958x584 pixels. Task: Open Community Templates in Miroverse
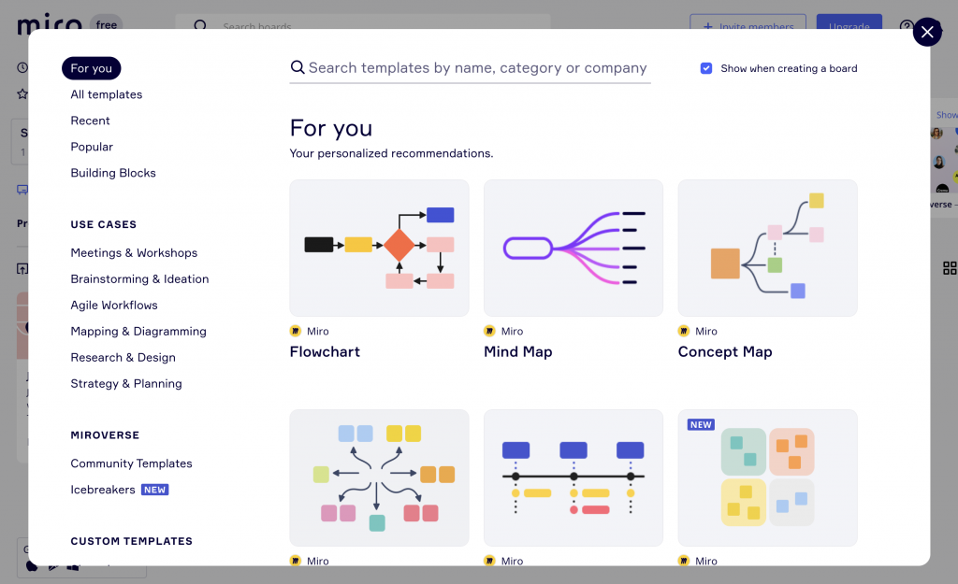[131, 463]
